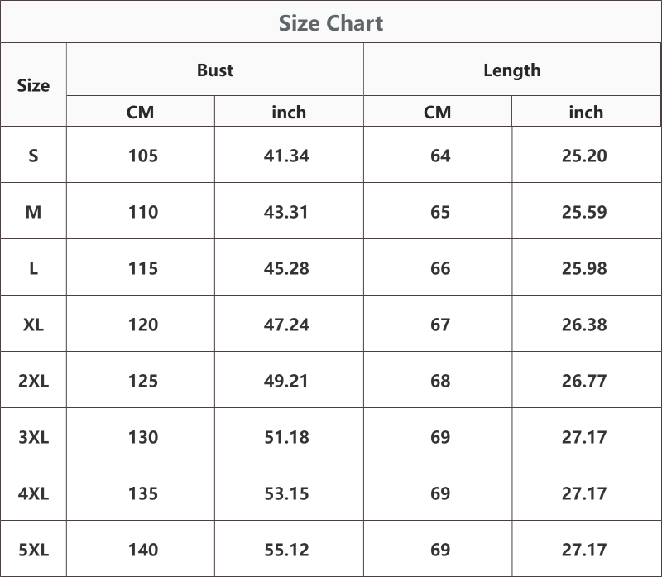Click length value 64 cm

(440, 156)
